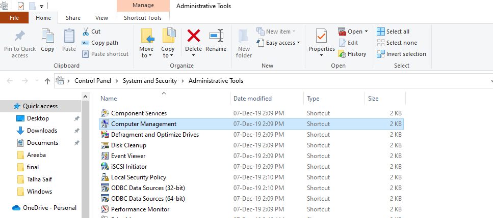Click the red Delete X icon

click(x=193, y=36)
